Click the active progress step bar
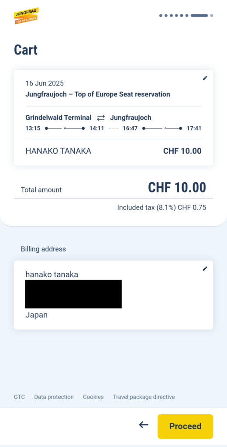The width and height of the screenshot is (227, 447). [x=199, y=16]
